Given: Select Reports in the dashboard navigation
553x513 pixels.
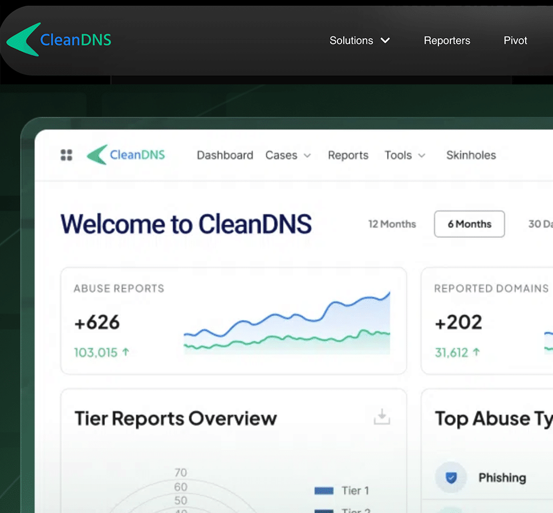Looking at the screenshot, I should [x=348, y=155].
